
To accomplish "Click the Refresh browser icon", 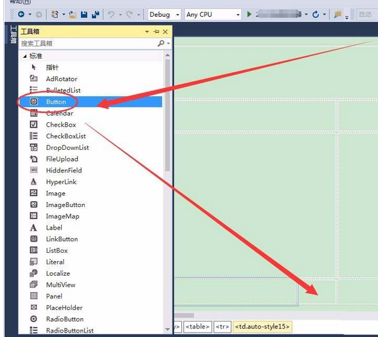I will pyautogui.click(x=315, y=15).
